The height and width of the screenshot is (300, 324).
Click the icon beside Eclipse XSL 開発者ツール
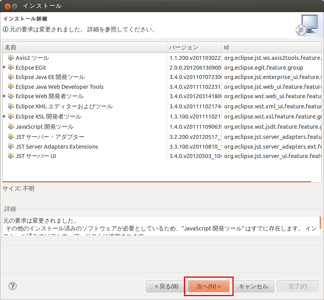(11, 116)
